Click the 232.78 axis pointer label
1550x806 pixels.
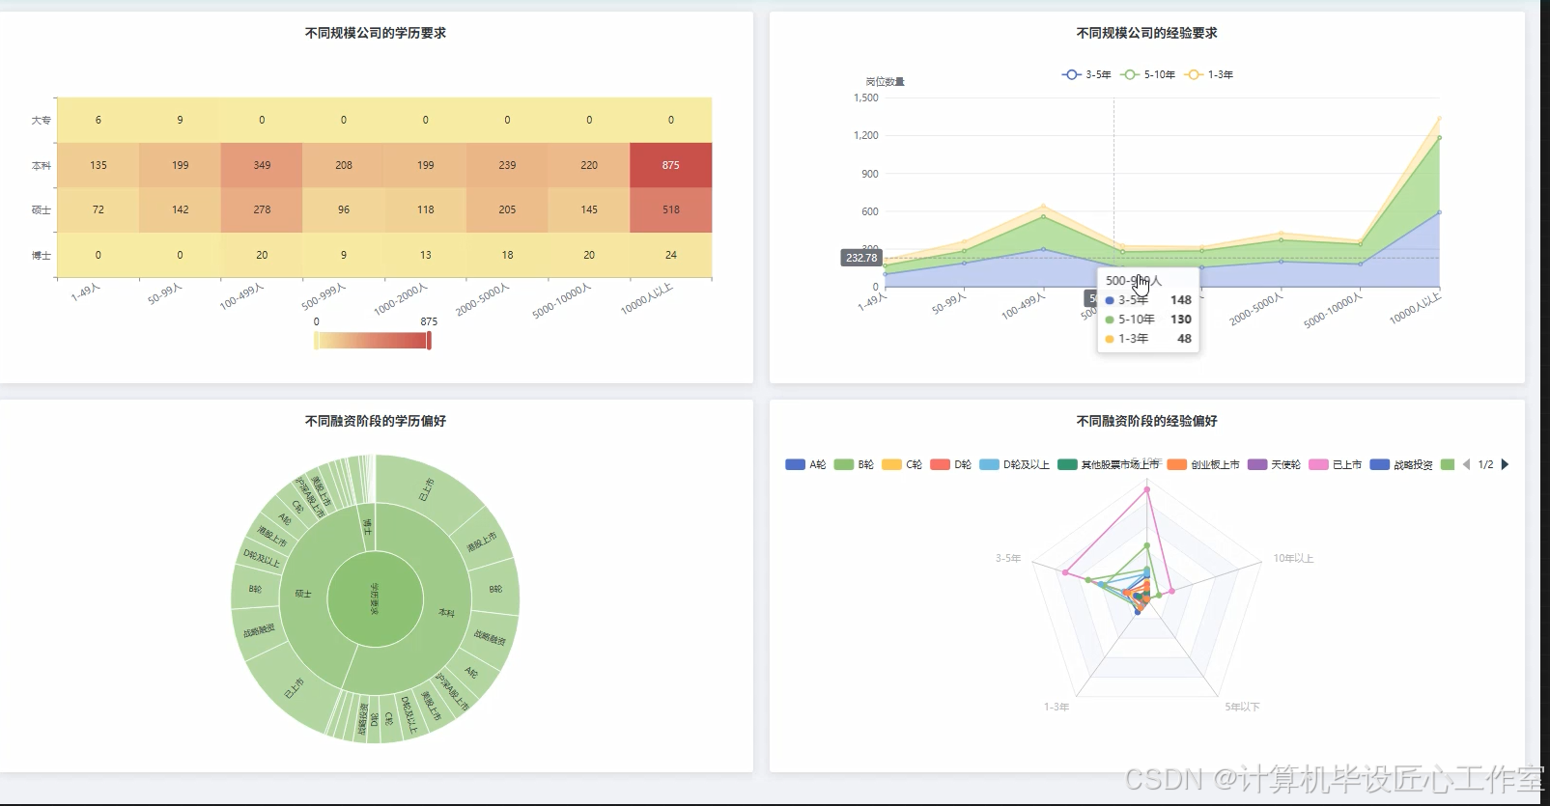point(861,258)
